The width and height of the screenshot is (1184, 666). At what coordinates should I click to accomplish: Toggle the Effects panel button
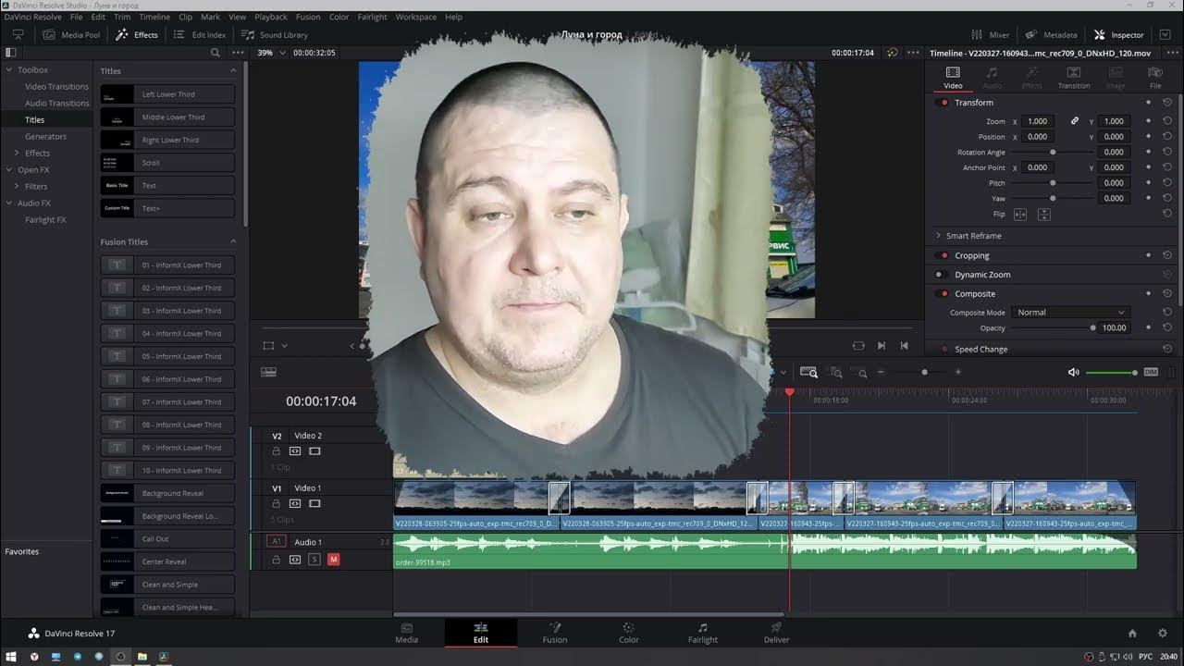point(137,35)
